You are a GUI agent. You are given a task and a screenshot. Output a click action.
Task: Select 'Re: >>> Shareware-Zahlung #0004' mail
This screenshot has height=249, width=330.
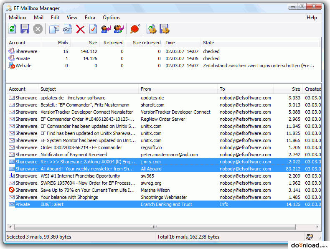click(165, 162)
